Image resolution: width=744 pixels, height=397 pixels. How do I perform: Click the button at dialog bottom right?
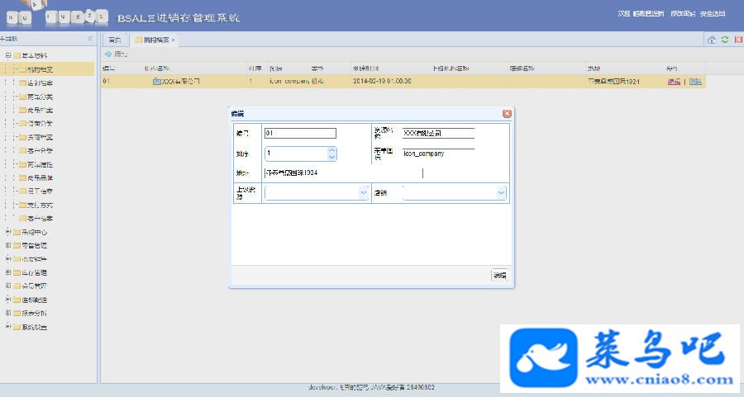[499, 275]
